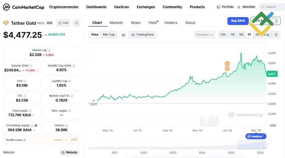Expand Volume (24h) details chevron
The height and width of the screenshot is (158, 285).
(38, 70)
